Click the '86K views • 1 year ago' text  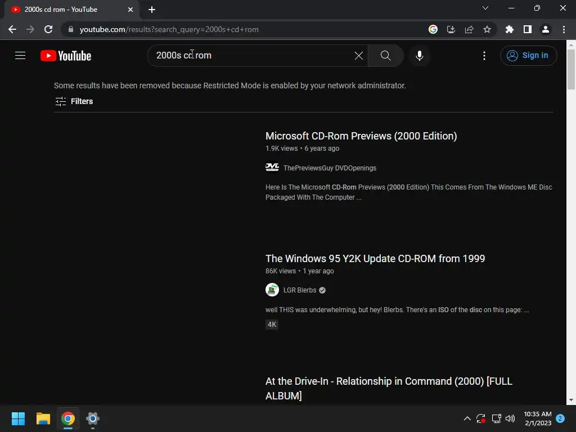(299, 271)
